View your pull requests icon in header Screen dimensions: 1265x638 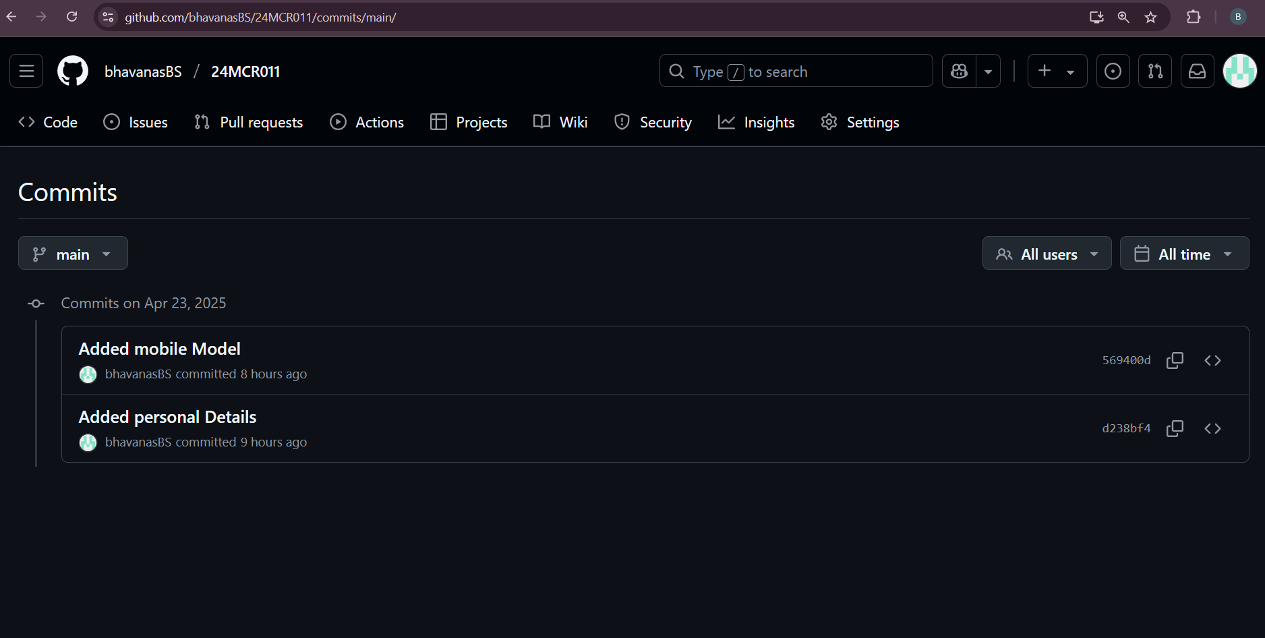coord(1155,71)
